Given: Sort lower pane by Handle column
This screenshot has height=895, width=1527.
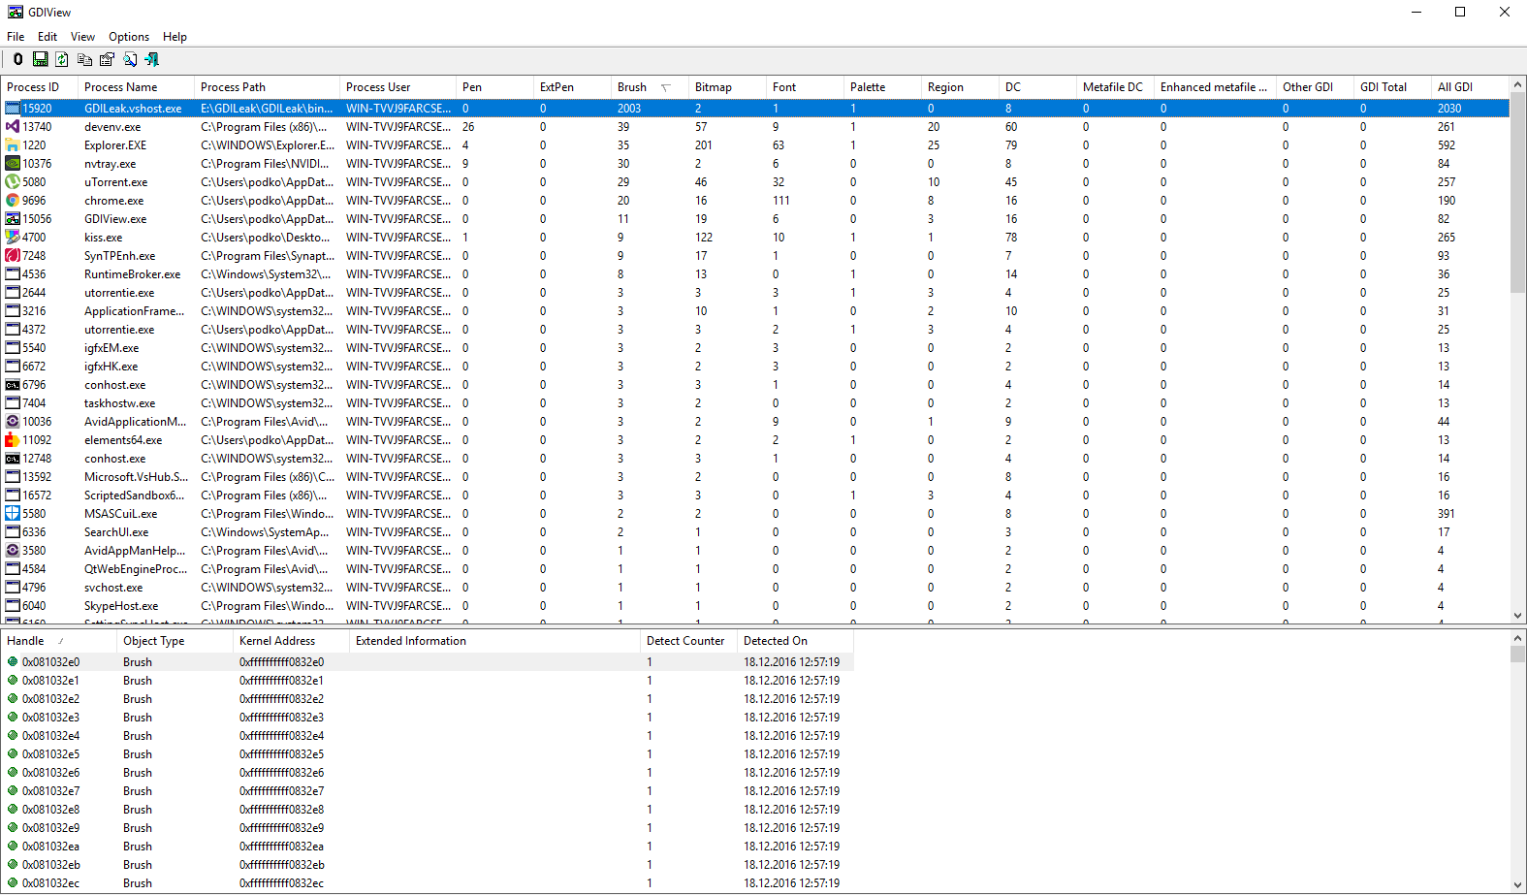Looking at the screenshot, I should [x=58, y=641].
